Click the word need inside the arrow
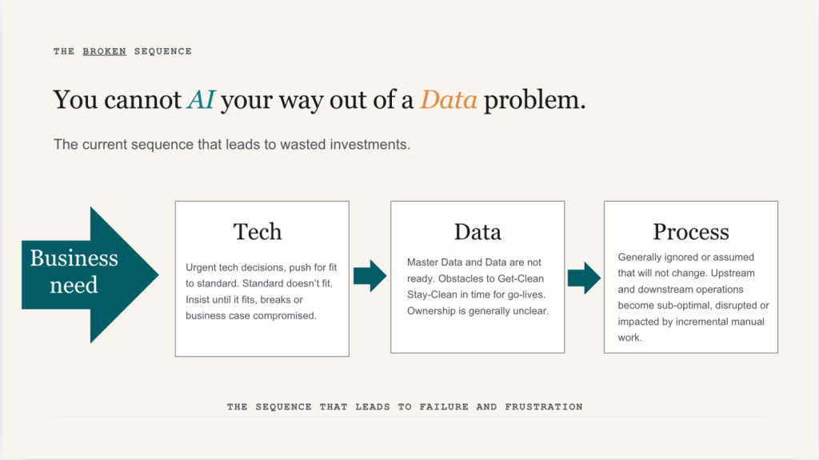 pyautogui.click(x=74, y=286)
